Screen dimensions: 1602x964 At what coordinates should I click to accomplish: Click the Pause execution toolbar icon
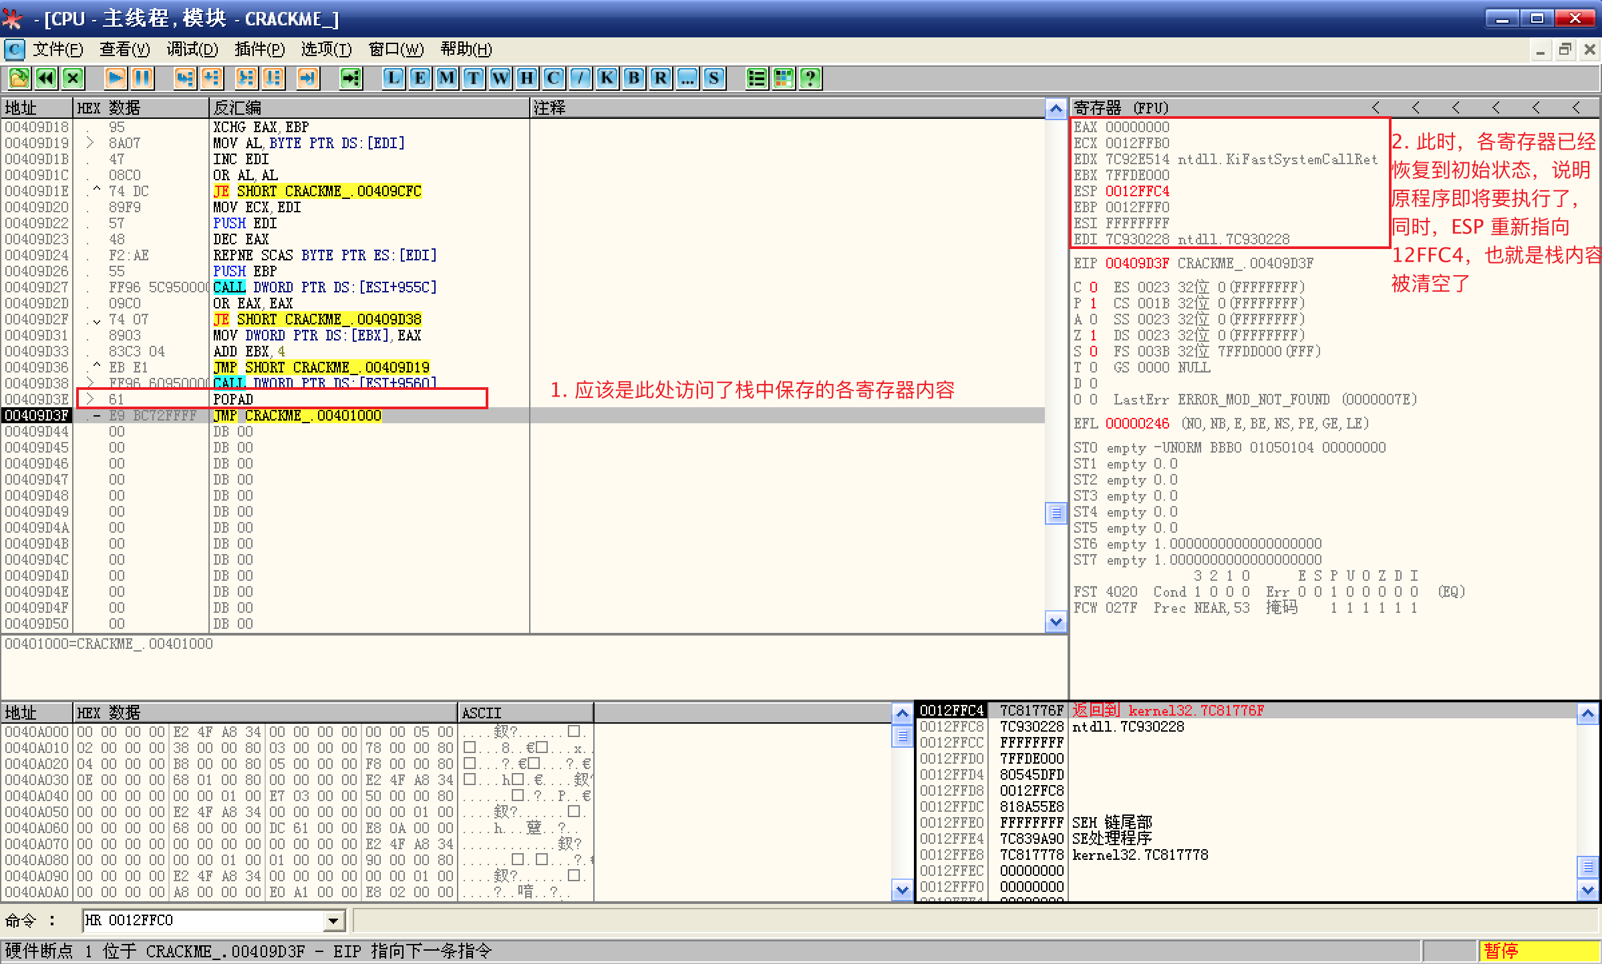pos(142,78)
